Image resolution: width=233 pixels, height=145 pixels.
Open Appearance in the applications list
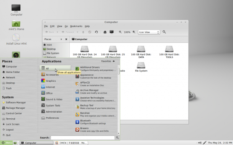pos(95,76)
